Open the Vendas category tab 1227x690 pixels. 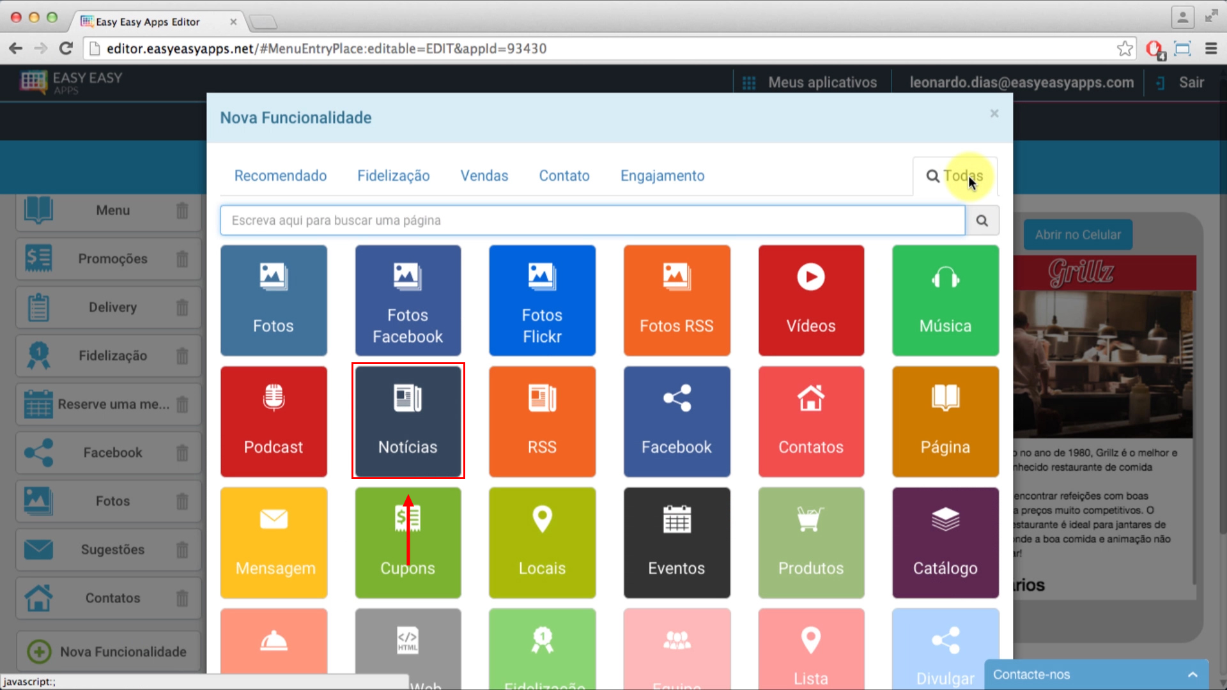pos(484,176)
